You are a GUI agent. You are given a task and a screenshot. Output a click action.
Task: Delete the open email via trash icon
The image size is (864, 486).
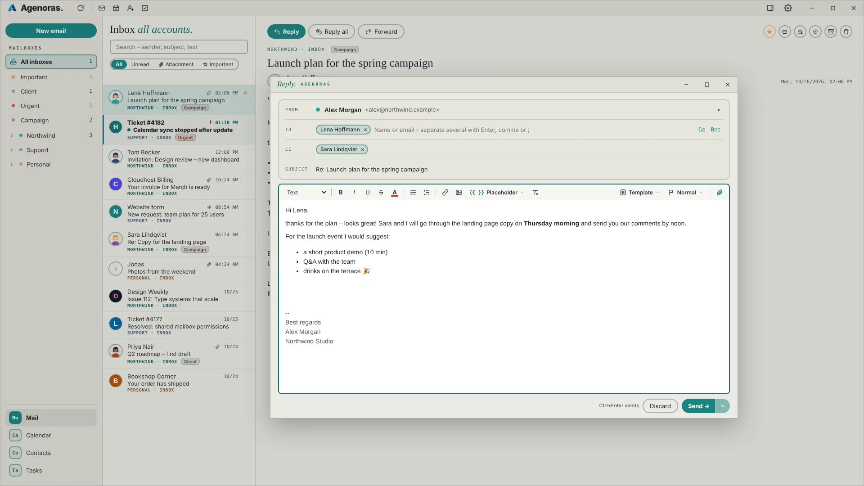point(846,32)
